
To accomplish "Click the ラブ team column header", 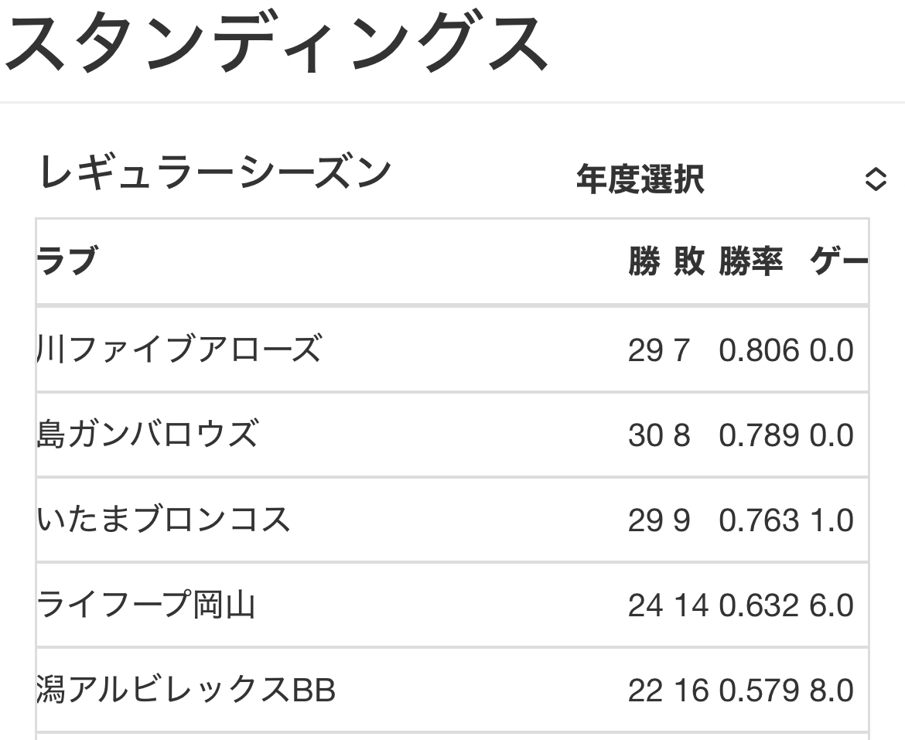I will click(x=67, y=261).
